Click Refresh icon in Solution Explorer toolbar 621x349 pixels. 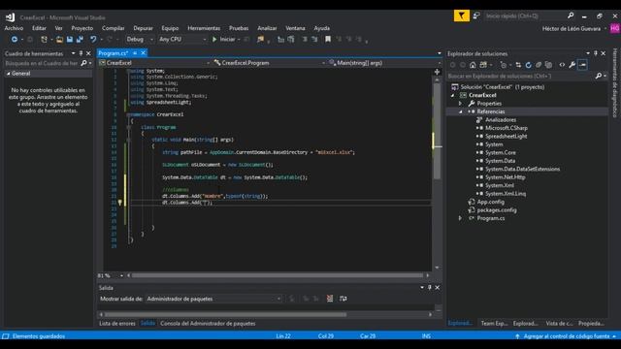click(x=528, y=65)
